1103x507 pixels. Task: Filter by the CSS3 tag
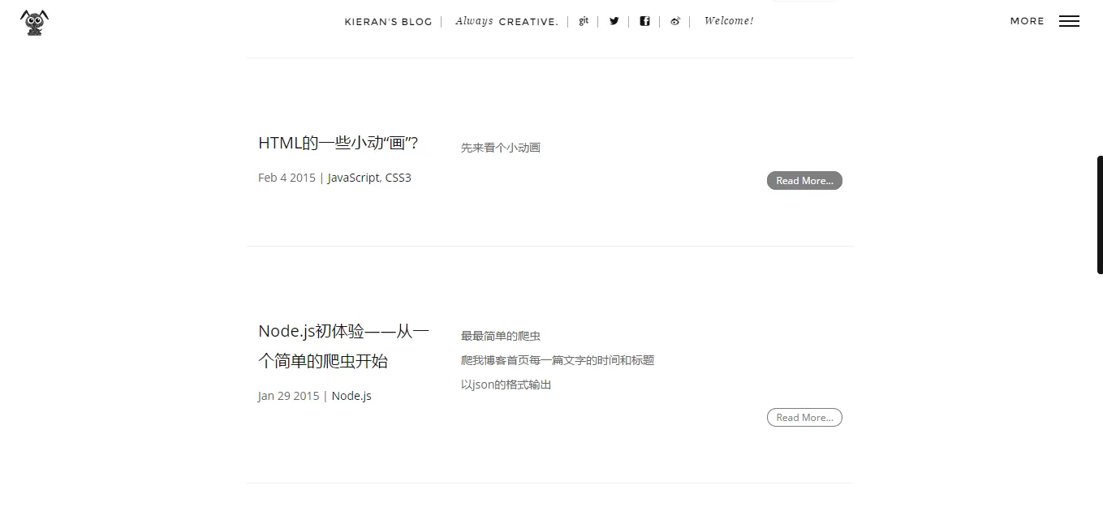(399, 178)
